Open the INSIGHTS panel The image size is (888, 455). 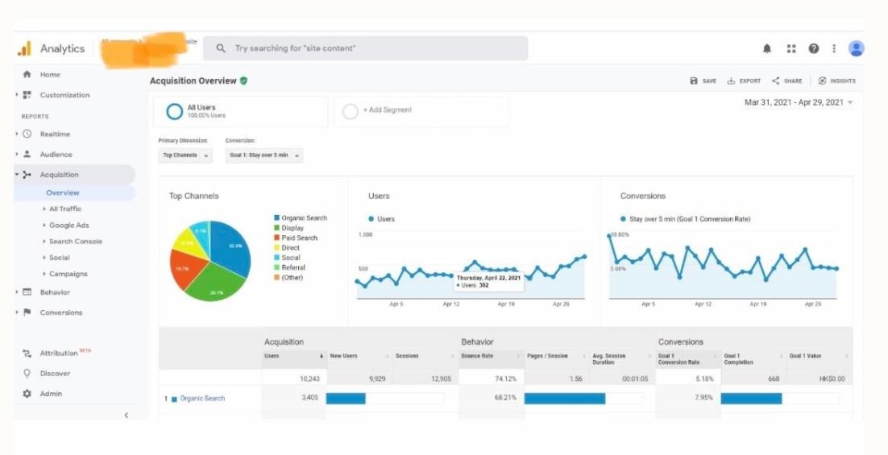pos(837,81)
